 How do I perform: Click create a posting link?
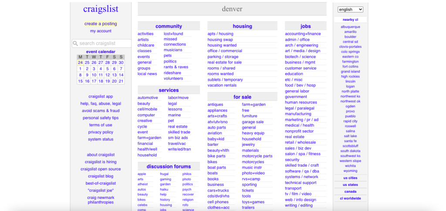(101, 24)
